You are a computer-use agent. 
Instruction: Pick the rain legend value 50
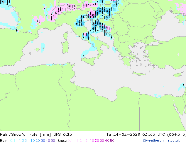(53, 141)
